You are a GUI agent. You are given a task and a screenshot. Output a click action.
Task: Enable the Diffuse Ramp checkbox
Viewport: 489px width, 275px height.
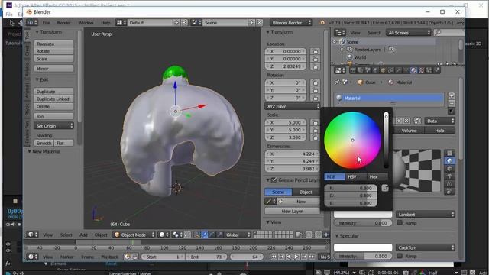pos(400,222)
